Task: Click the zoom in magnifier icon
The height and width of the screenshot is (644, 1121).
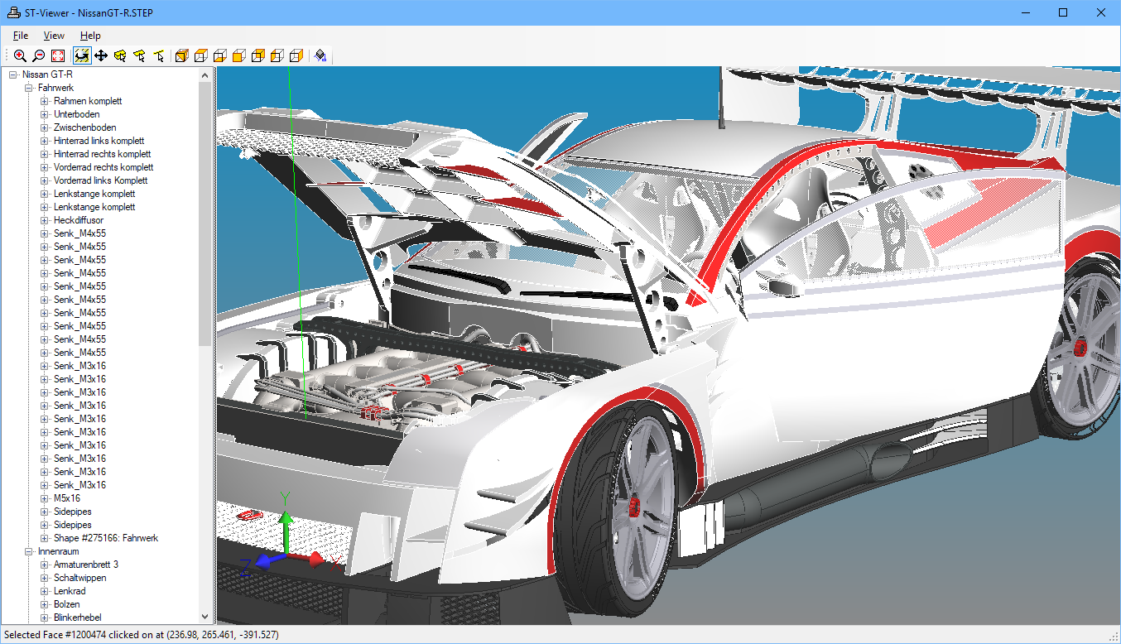Action: tap(20, 55)
